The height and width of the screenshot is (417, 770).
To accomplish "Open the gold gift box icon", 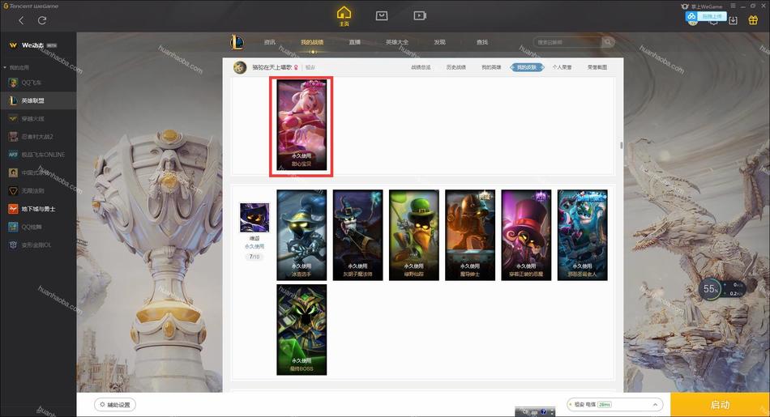I will click(x=753, y=20).
